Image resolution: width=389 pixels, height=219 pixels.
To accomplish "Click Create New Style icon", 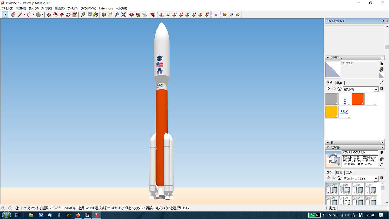I will point(382,158).
